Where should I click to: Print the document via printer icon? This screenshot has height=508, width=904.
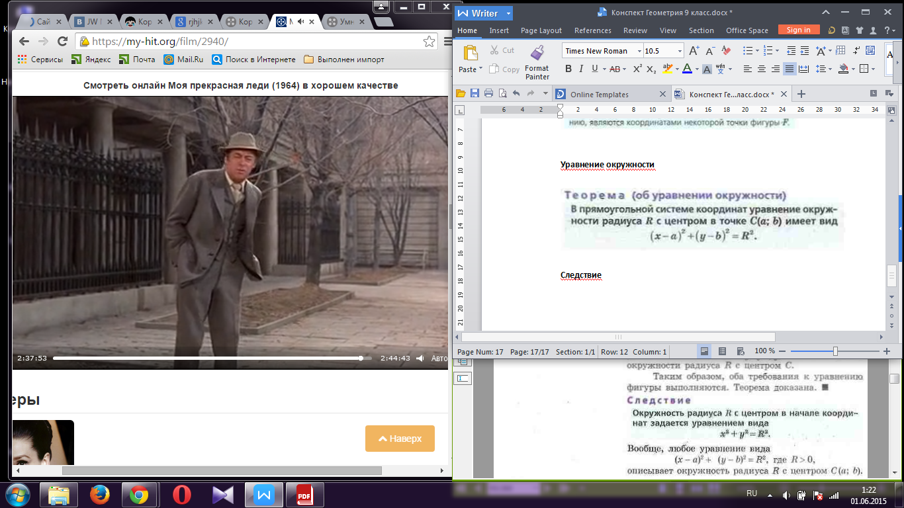click(x=488, y=93)
